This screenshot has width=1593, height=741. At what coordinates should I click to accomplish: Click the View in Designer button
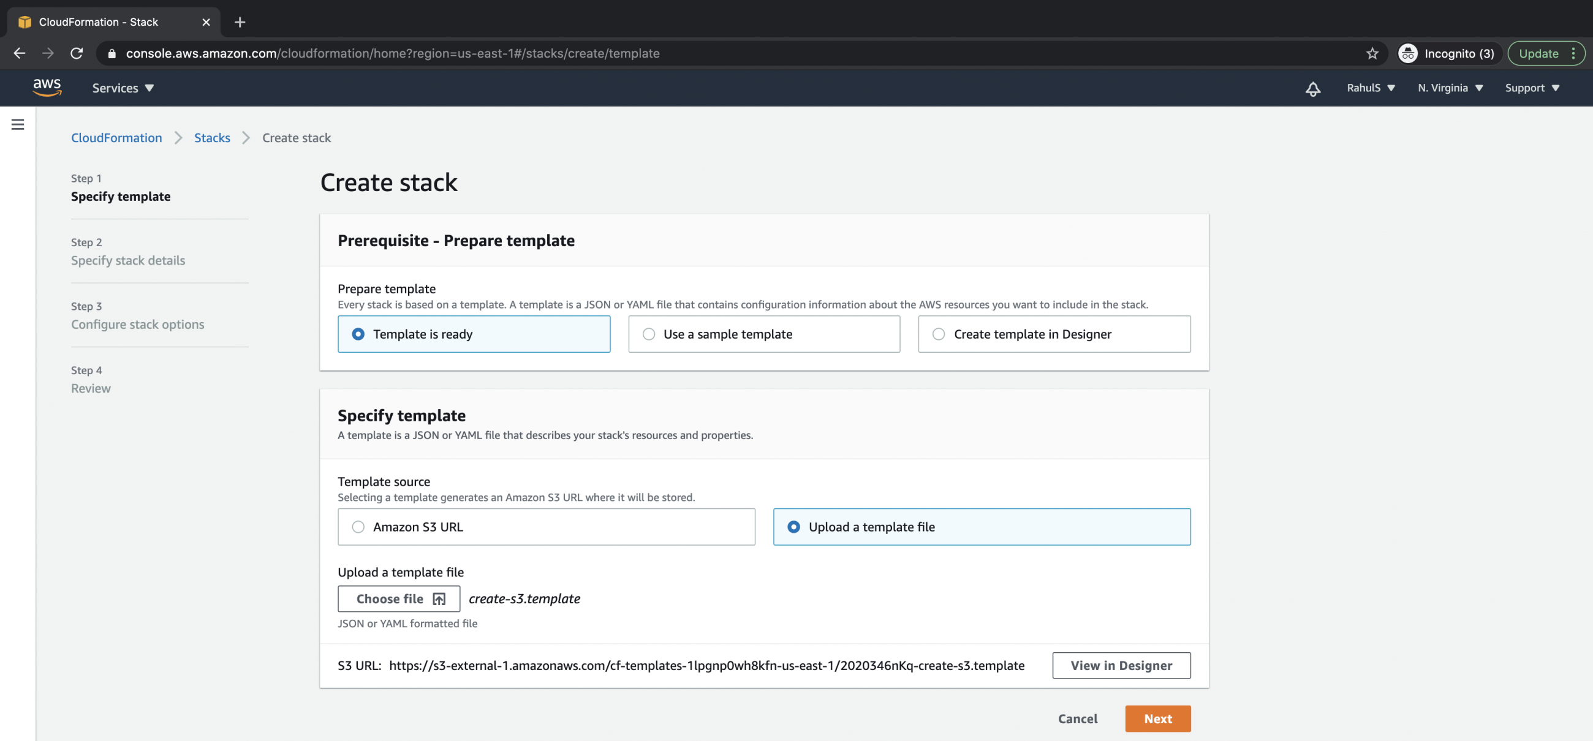1121,665
